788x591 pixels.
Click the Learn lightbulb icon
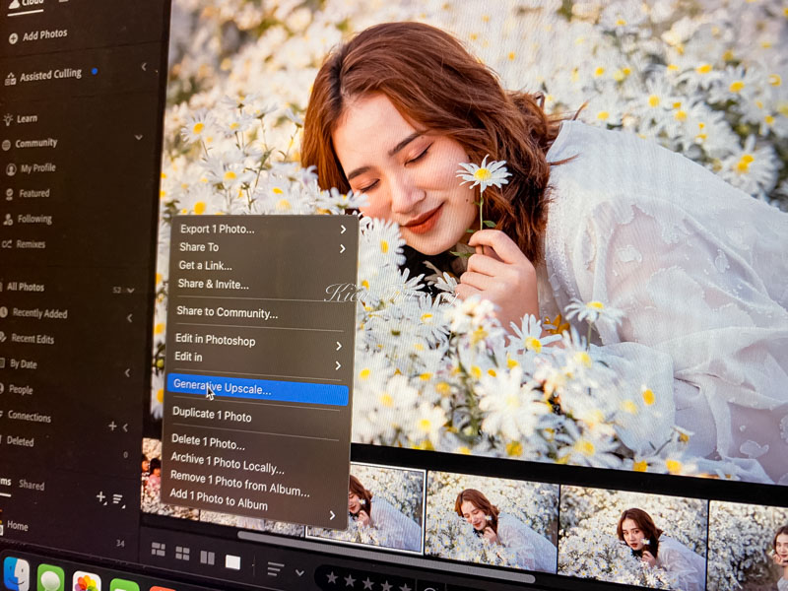coord(8,119)
